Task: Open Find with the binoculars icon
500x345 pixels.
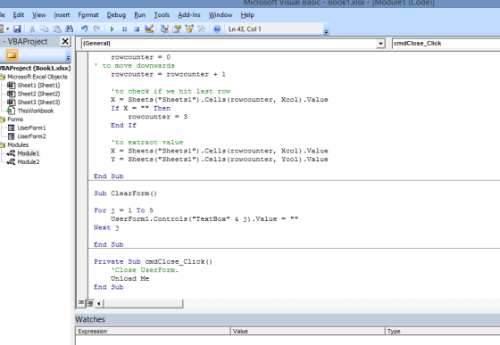Action: click(x=69, y=29)
